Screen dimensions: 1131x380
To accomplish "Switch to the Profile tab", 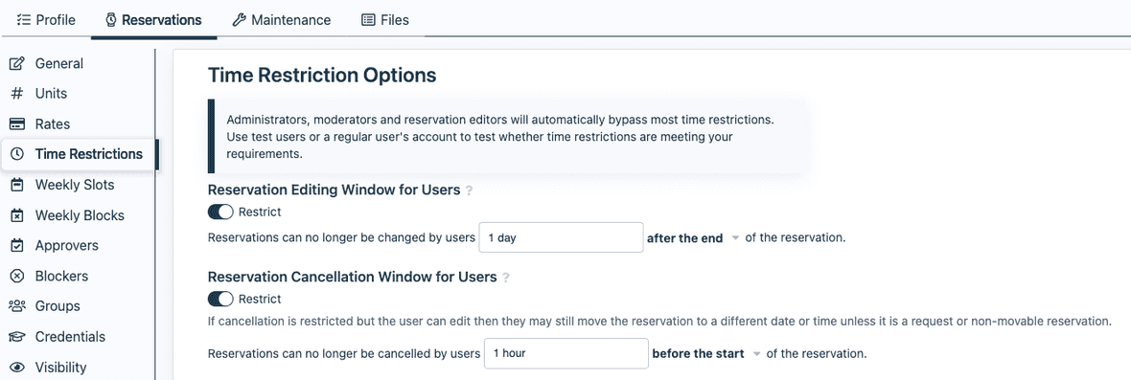I will (46, 20).
